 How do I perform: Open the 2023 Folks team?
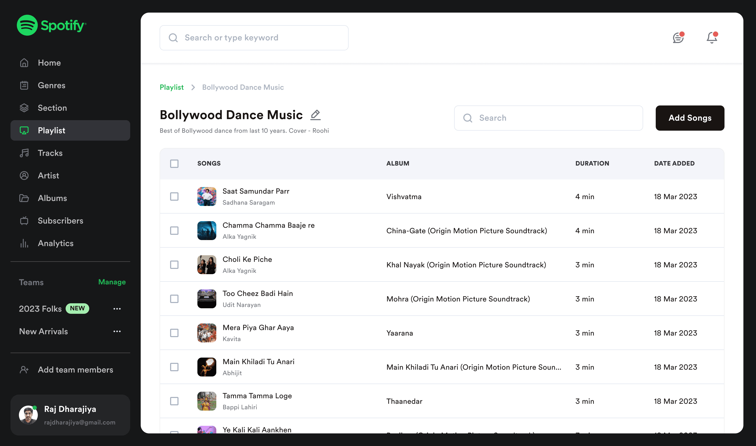pos(40,309)
